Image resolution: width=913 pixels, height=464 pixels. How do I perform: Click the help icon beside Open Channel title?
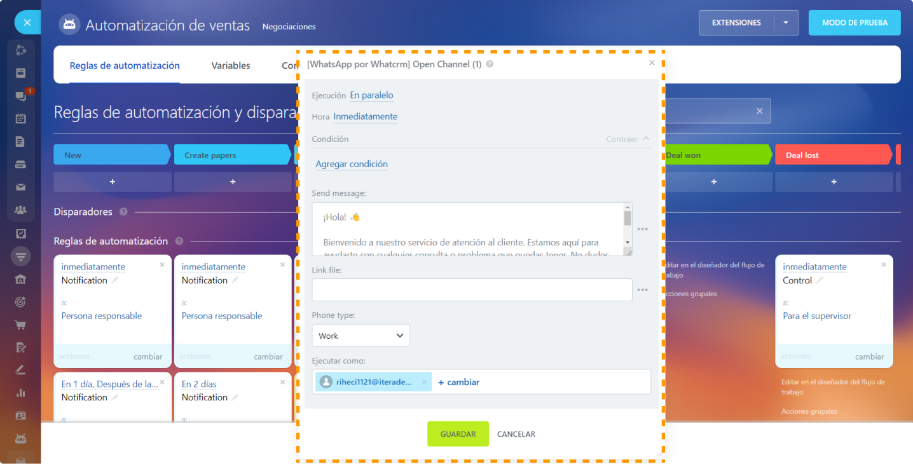490,64
